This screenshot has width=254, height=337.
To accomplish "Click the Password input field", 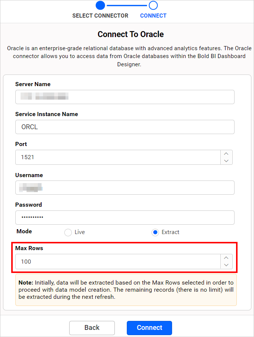I will coord(125,218).
